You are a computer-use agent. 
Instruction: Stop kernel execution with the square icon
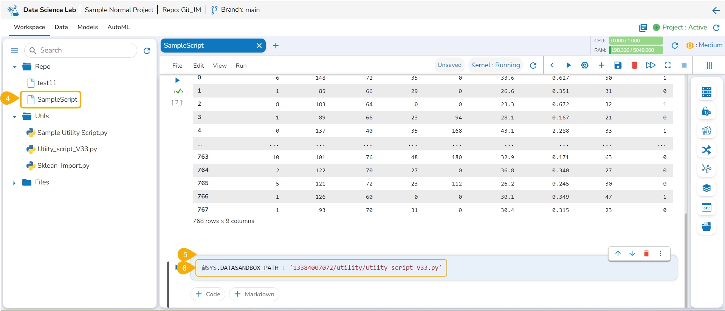click(684, 65)
